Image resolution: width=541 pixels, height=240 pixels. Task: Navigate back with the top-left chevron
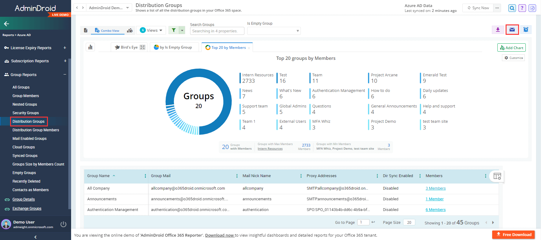pyautogui.click(x=77, y=8)
